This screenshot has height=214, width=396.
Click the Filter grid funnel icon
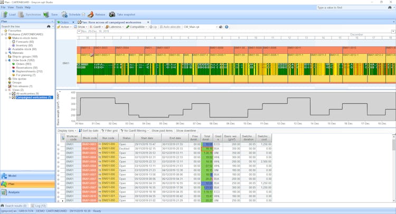[103, 131]
